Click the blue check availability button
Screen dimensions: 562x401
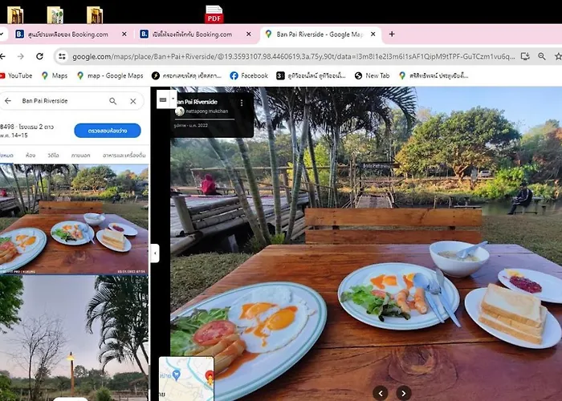(107, 130)
